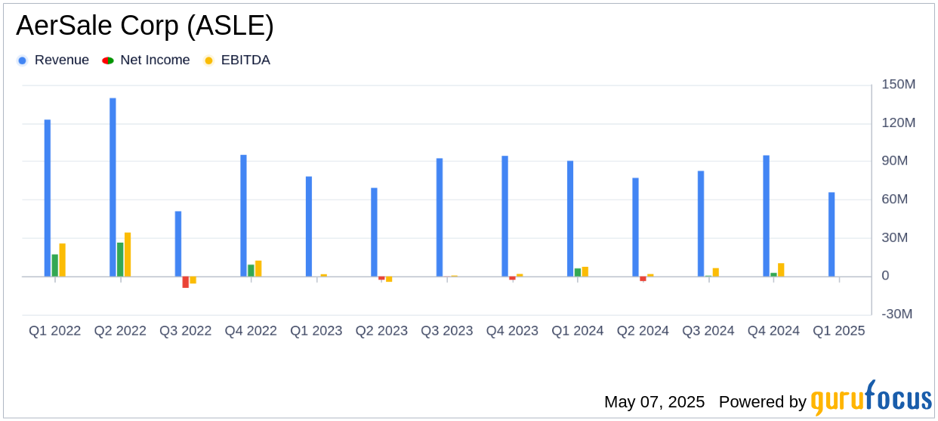Click the Q2 2024 axis label
The width and height of the screenshot is (938, 421).
pyautogui.click(x=643, y=331)
